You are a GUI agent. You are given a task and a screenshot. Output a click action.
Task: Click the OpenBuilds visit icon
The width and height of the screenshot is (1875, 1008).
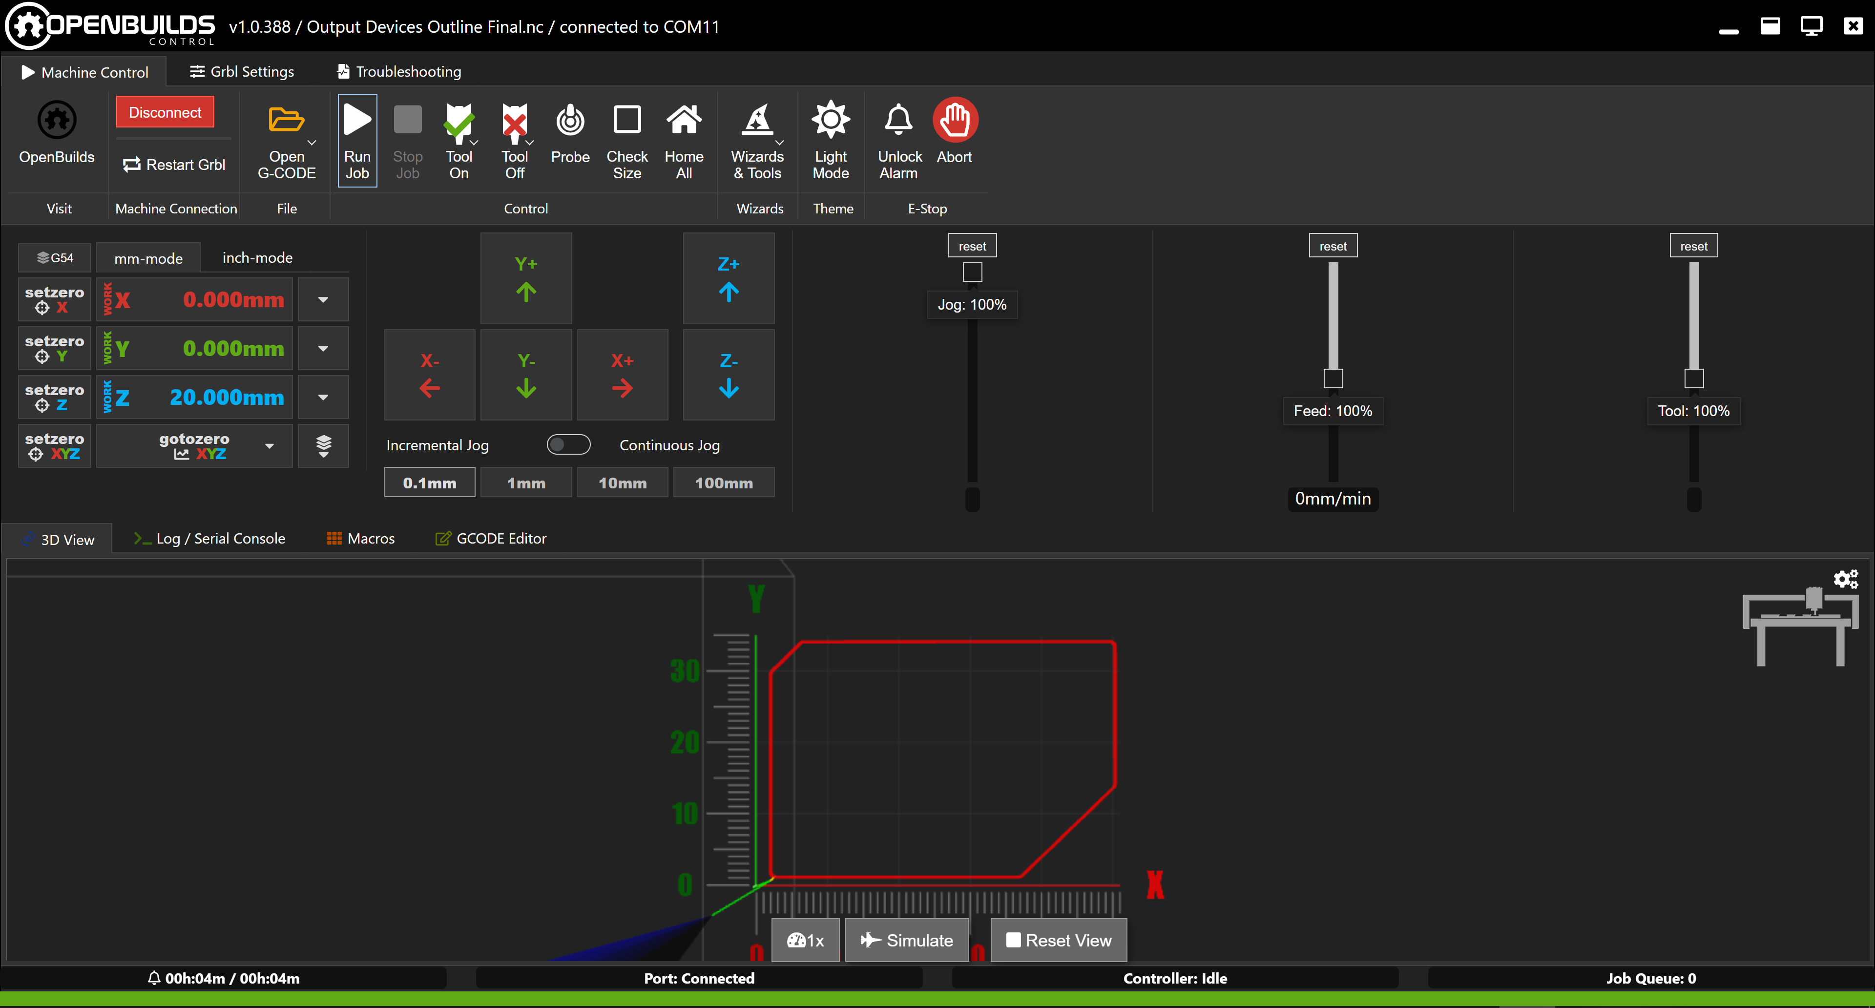[57, 120]
